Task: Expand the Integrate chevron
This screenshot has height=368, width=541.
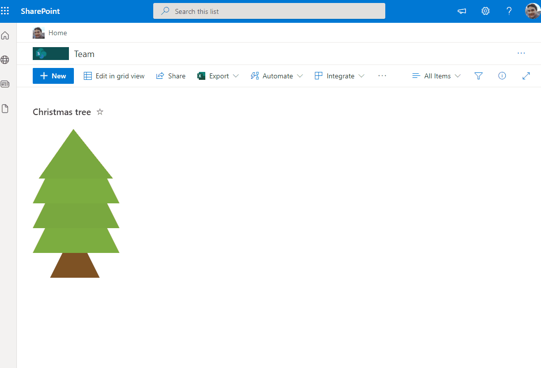Action: click(x=361, y=76)
